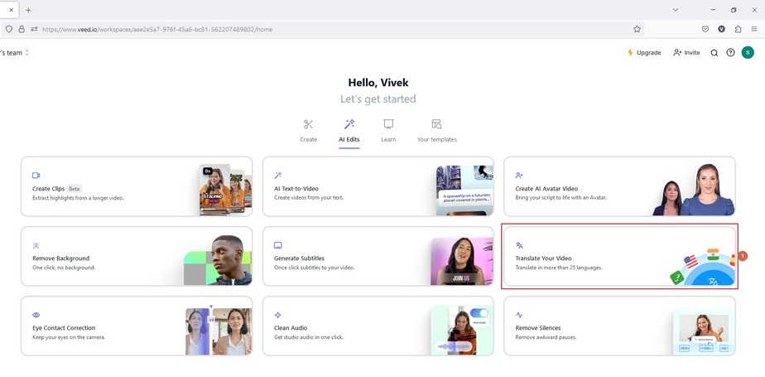Click the Eye Contact Correction faces thumbnail

pos(219,331)
